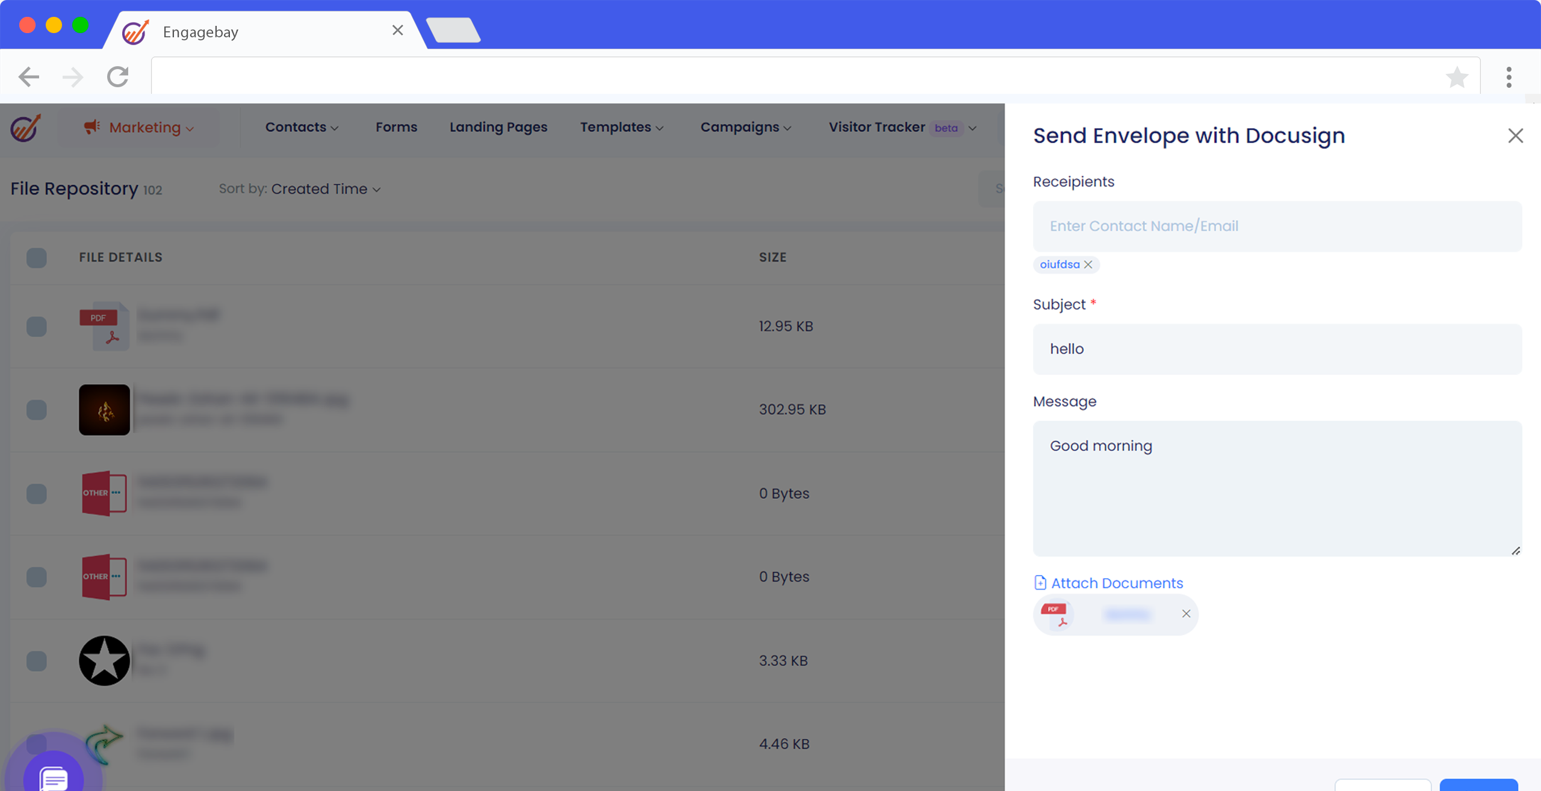The width and height of the screenshot is (1541, 791).
Task: Open the Forms menu item
Action: coord(396,128)
